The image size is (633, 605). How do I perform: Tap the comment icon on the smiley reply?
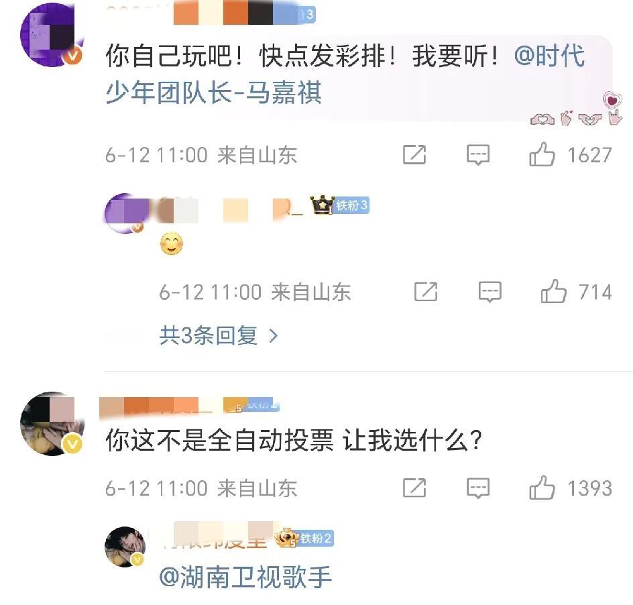coord(490,292)
